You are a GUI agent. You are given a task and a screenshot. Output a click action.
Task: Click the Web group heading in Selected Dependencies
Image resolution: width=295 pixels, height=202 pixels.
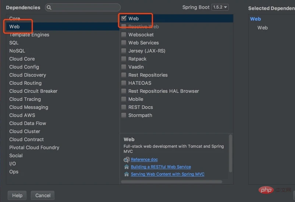click(x=255, y=19)
